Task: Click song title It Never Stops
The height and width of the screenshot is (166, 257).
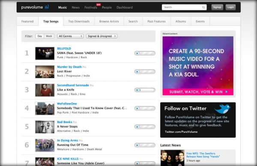Action: pyautogui.click(x=67, y=127)
